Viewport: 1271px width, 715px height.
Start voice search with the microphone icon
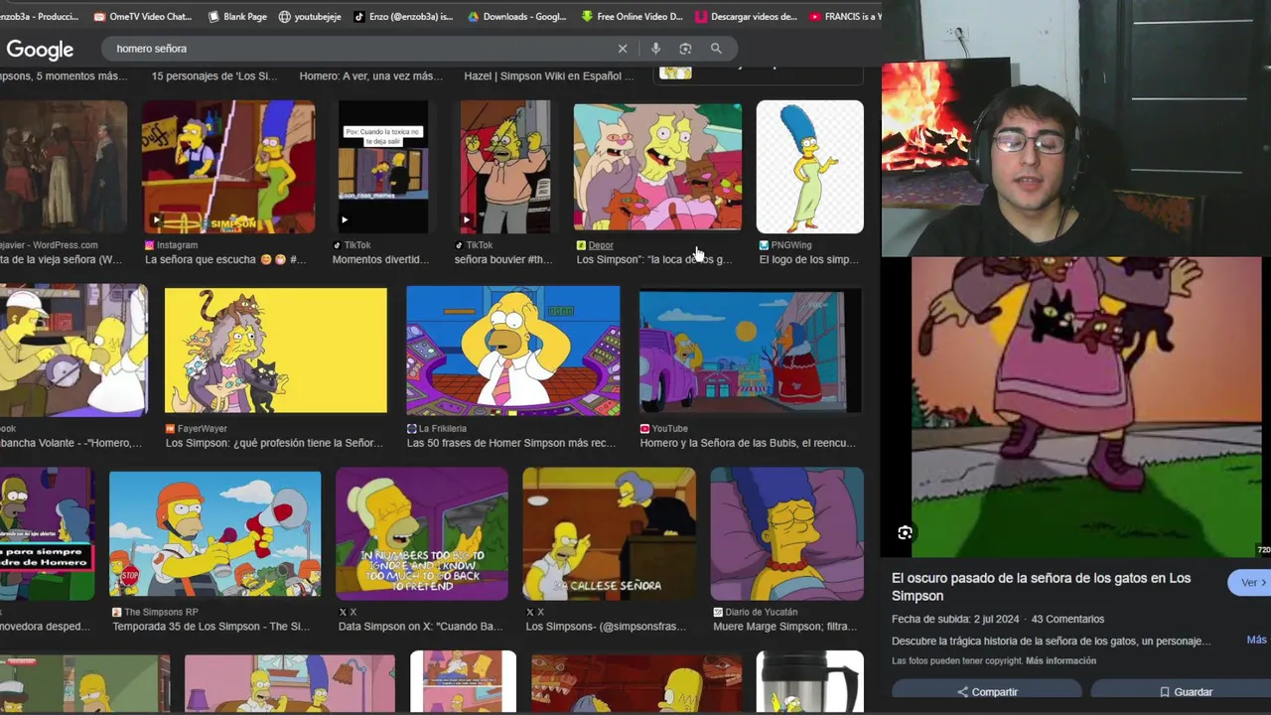(x=655, y=49)
